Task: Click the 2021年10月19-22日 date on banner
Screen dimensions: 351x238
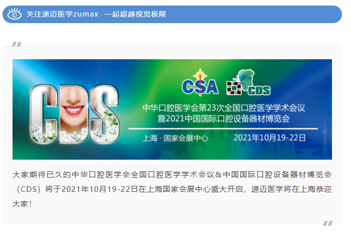Action: (270, 138)
